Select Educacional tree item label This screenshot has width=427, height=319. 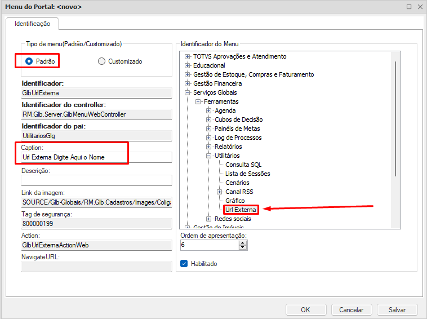click(209, 65)
